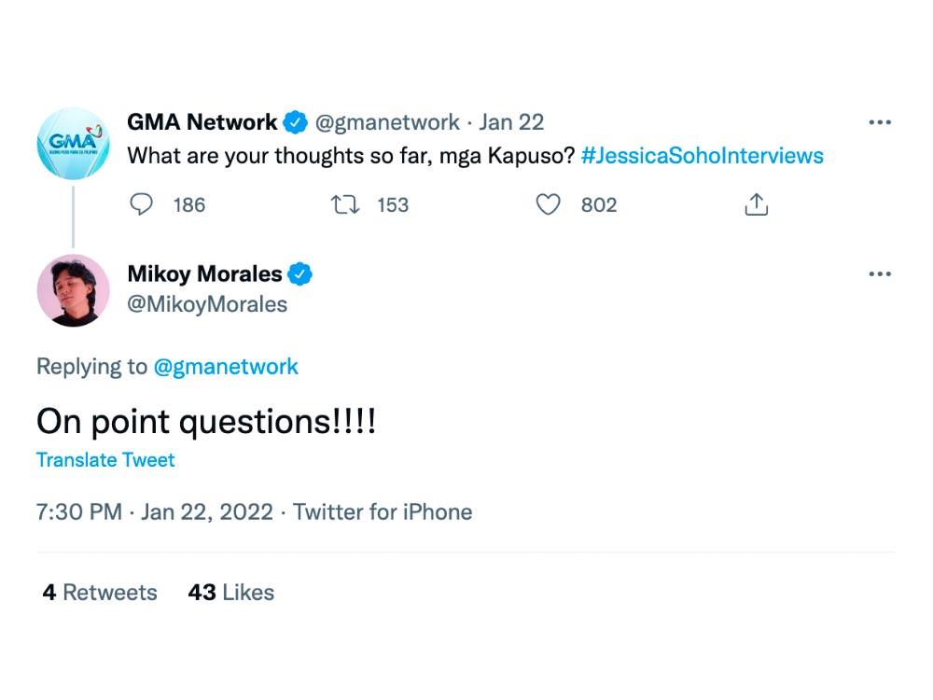Click the @gmanetwork mention in Replying to
Screen dimensions: 933x700
[x=227, y=366]
